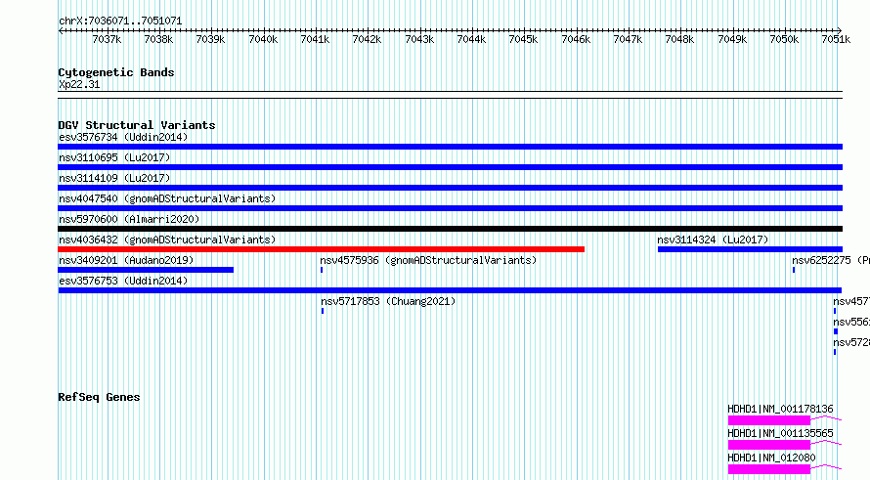Click the Xp22.31 band label
870x480 pixels.
click(79, 84)
